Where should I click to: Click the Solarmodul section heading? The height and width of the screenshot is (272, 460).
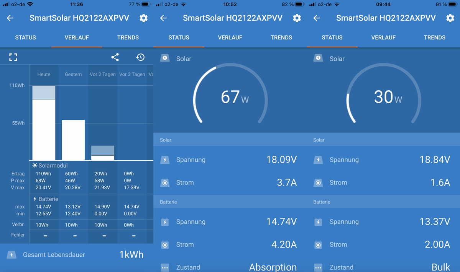(x=50, y=166)
